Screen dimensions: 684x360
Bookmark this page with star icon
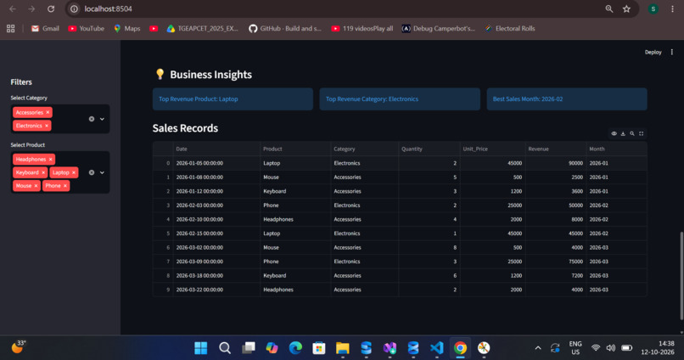click(626, 8)
